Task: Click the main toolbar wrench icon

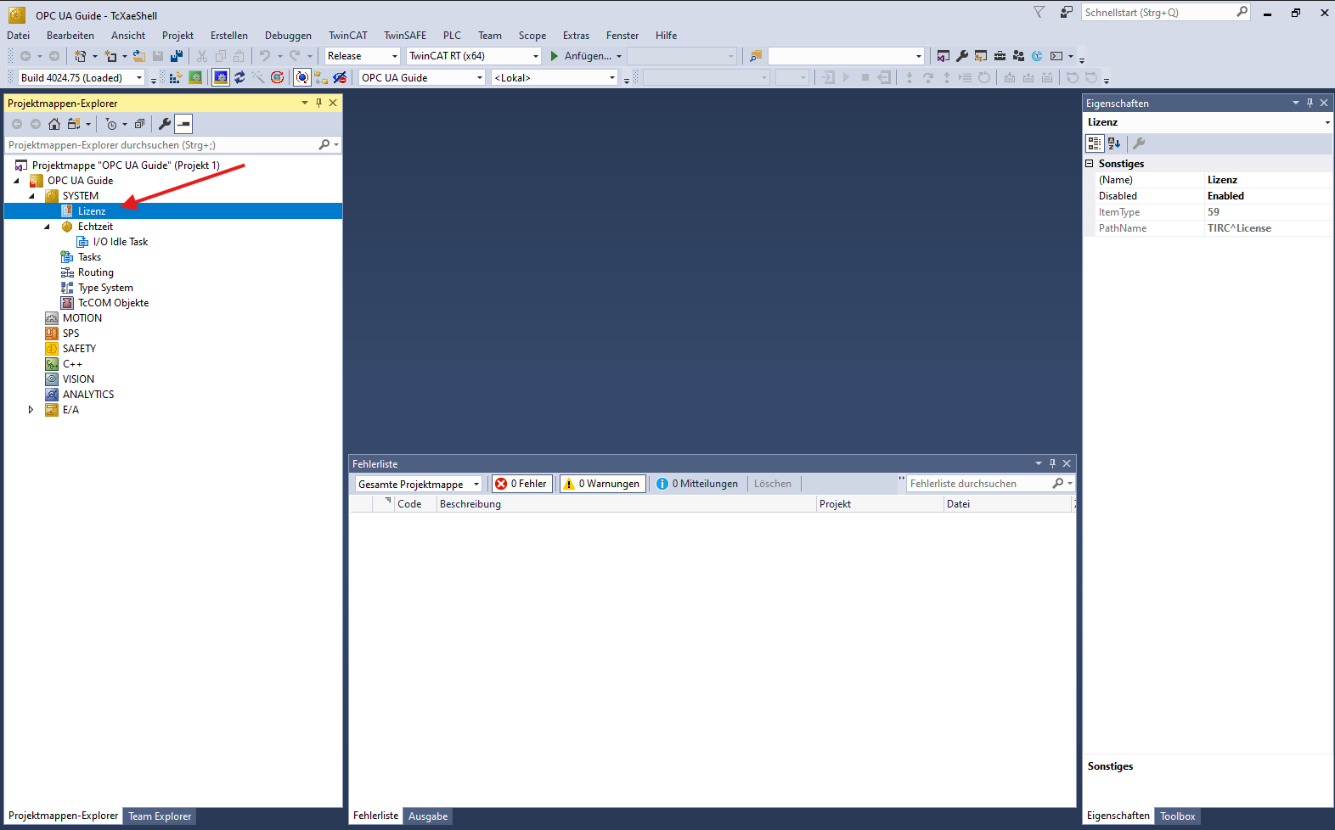Action: (x=962, y=56)
